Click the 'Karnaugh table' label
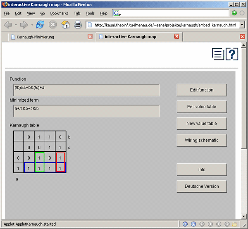This screenshot has width=248, height=229. click(24, 125)
